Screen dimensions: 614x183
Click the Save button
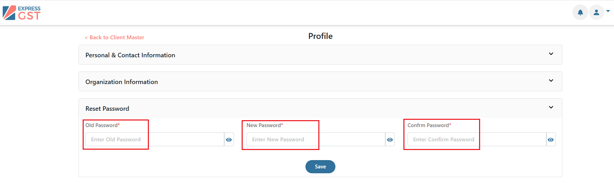pyautogui.click(x=320, y=167)
